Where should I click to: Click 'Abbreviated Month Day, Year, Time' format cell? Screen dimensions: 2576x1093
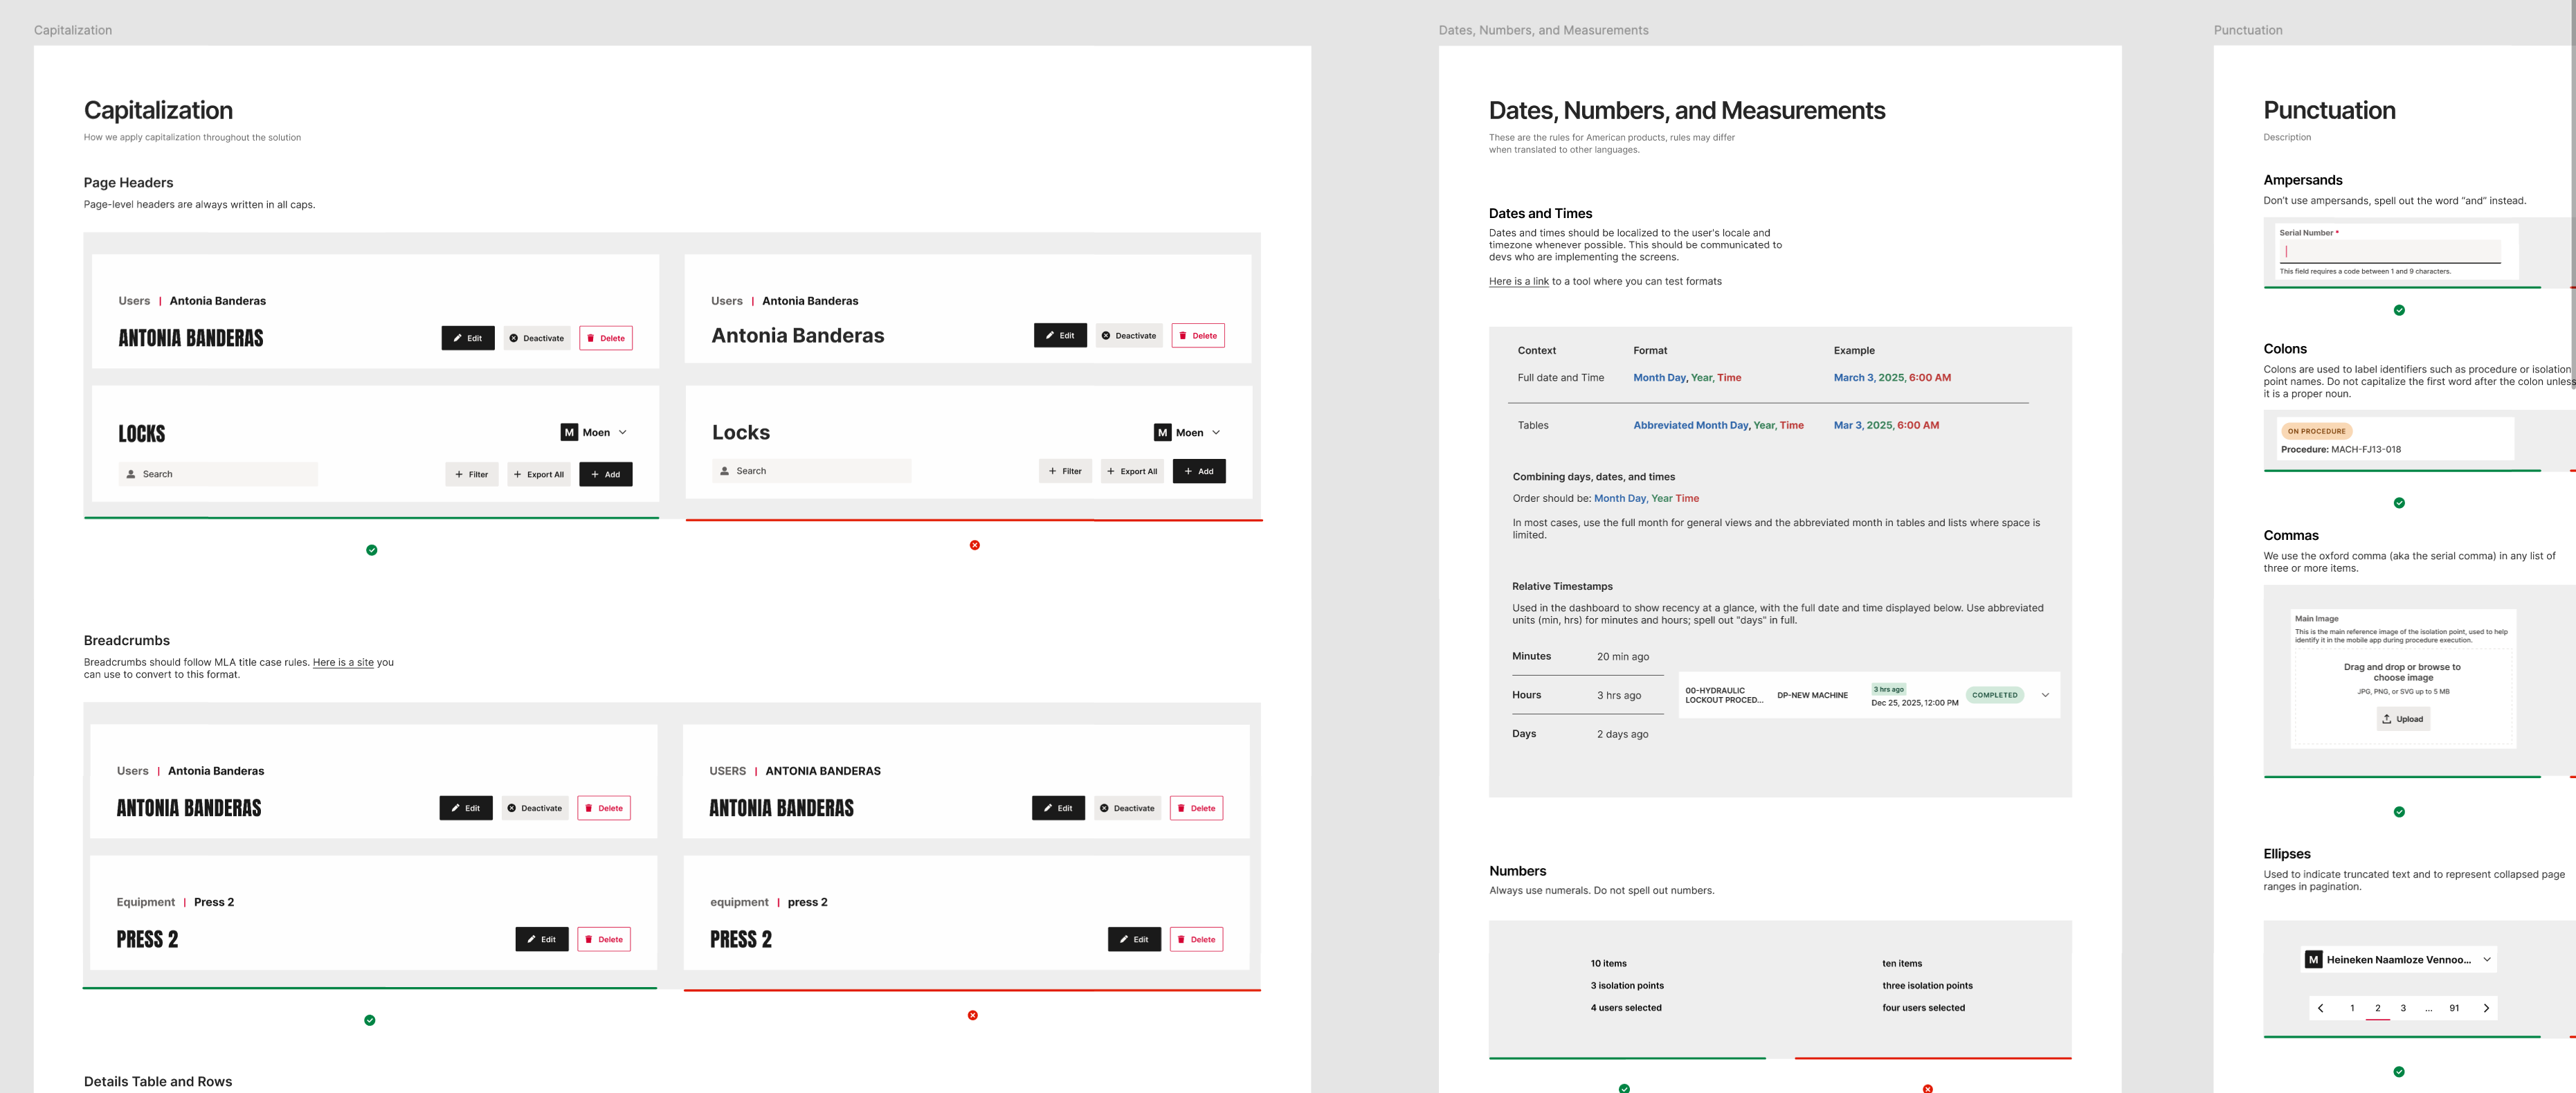tap(1718, 426)
